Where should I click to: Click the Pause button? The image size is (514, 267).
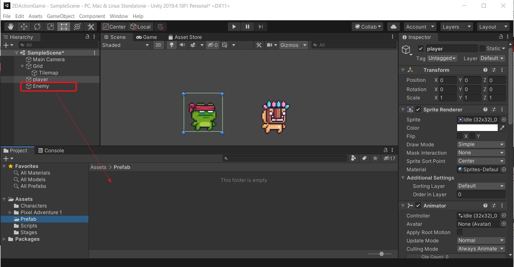[247, 27]
